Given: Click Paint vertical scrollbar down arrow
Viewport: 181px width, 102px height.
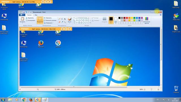Looking at the screenshot, I should coord(161,85).
